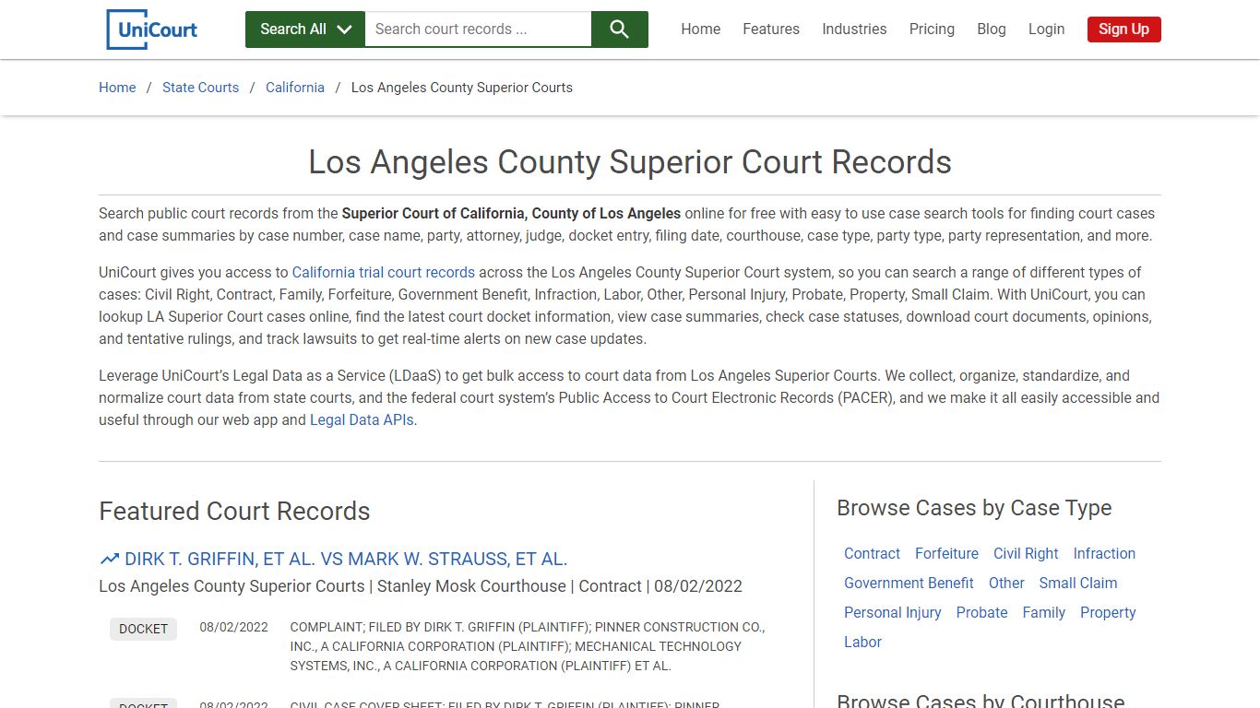Browse Civil Right cases

click(x=1026, y=554)
